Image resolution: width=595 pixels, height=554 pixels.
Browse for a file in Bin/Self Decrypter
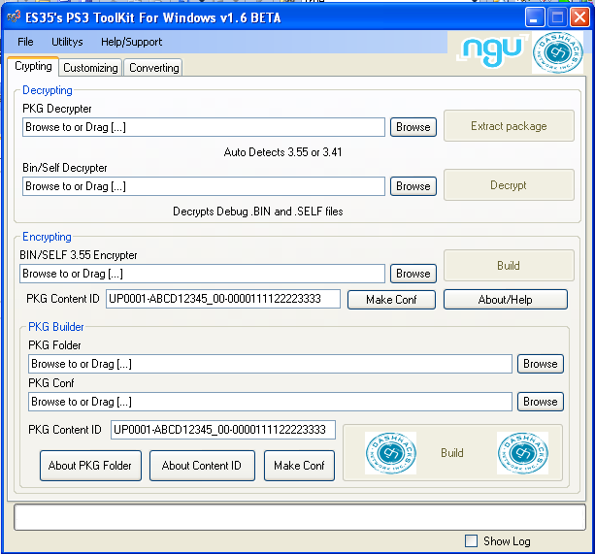413,186
